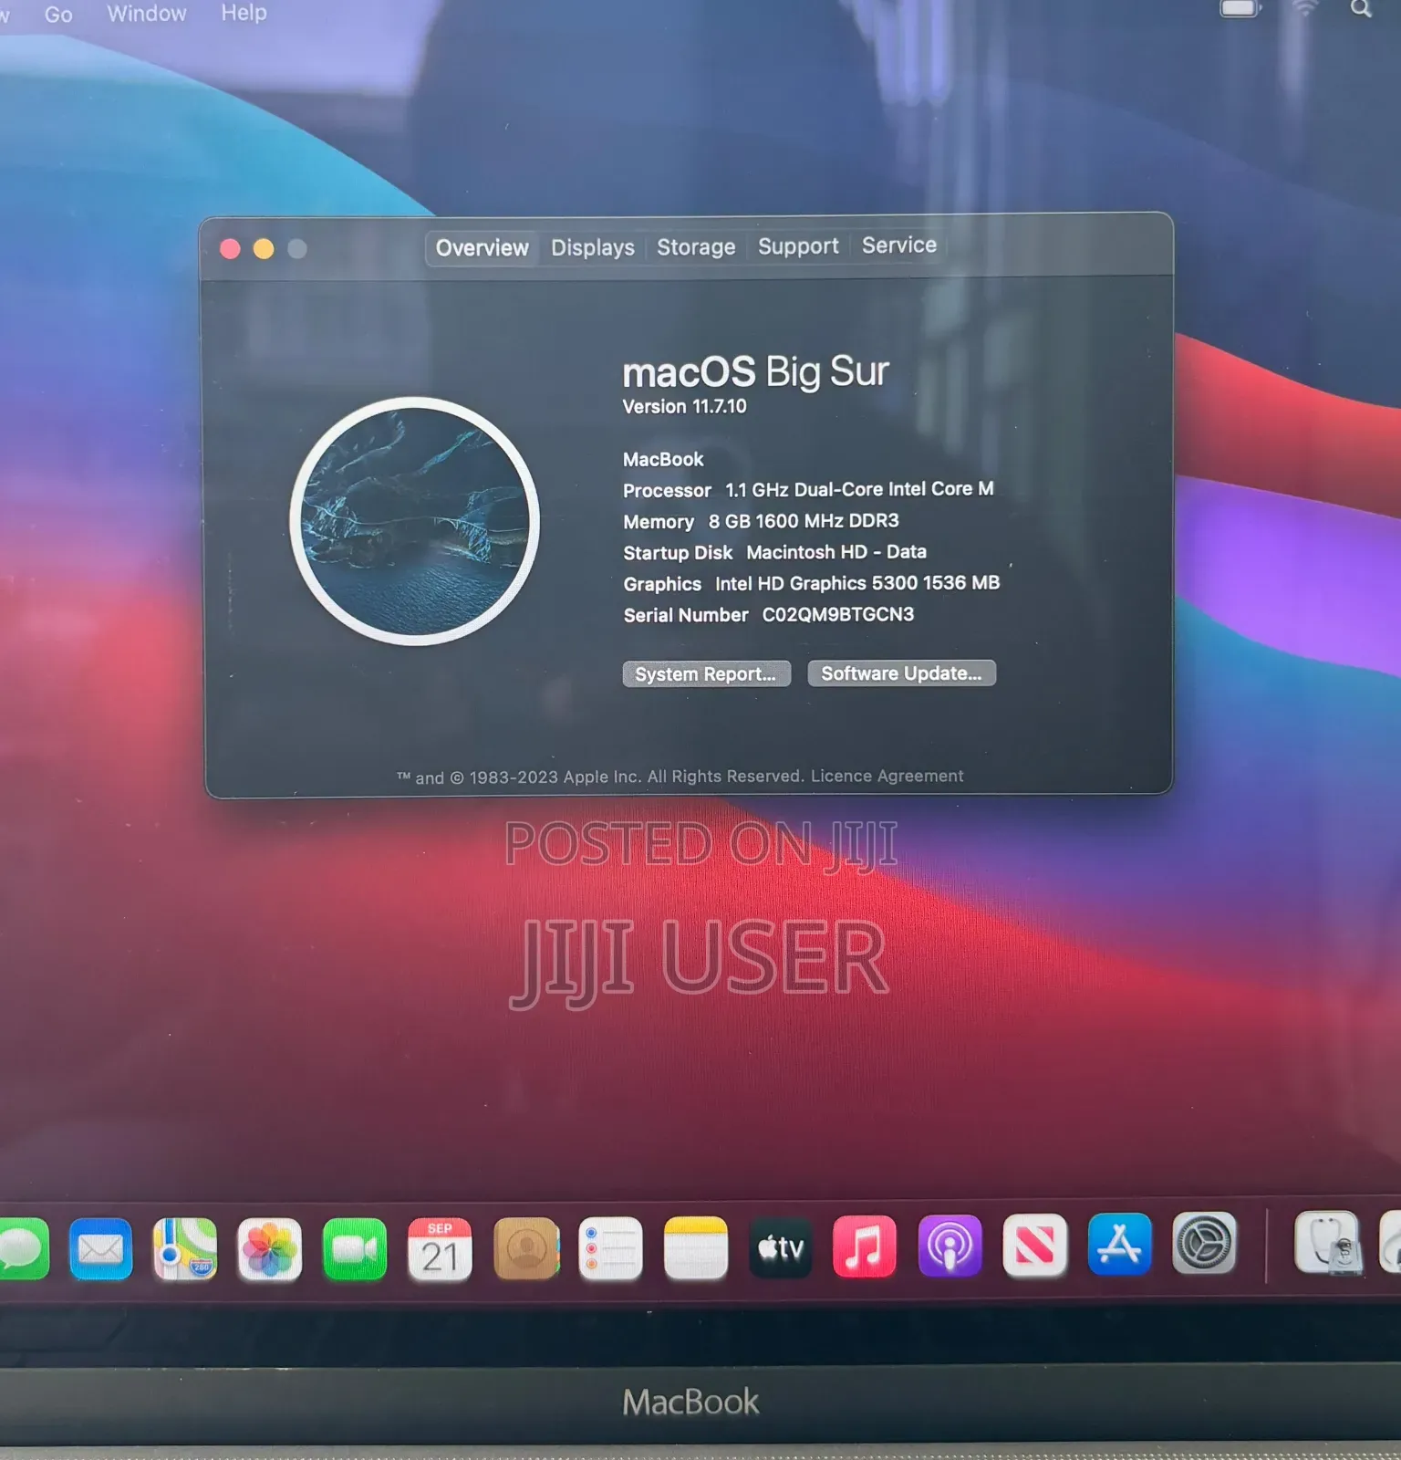Switch to the Overview tab
The height and width of the screenshot is (1460, 1401).
click(x=482, y=248)
